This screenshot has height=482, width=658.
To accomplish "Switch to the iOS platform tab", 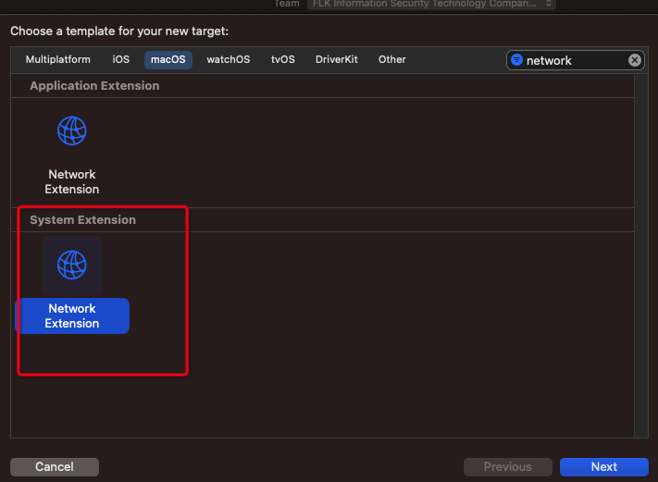I will coord(121,59).
